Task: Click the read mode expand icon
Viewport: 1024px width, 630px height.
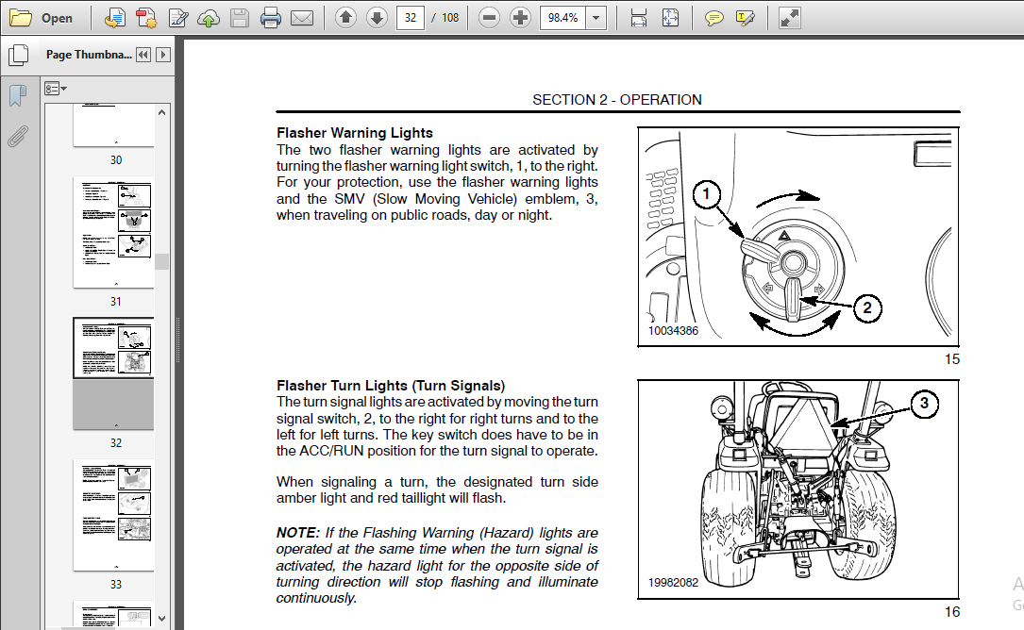Action: coord(790,18)
